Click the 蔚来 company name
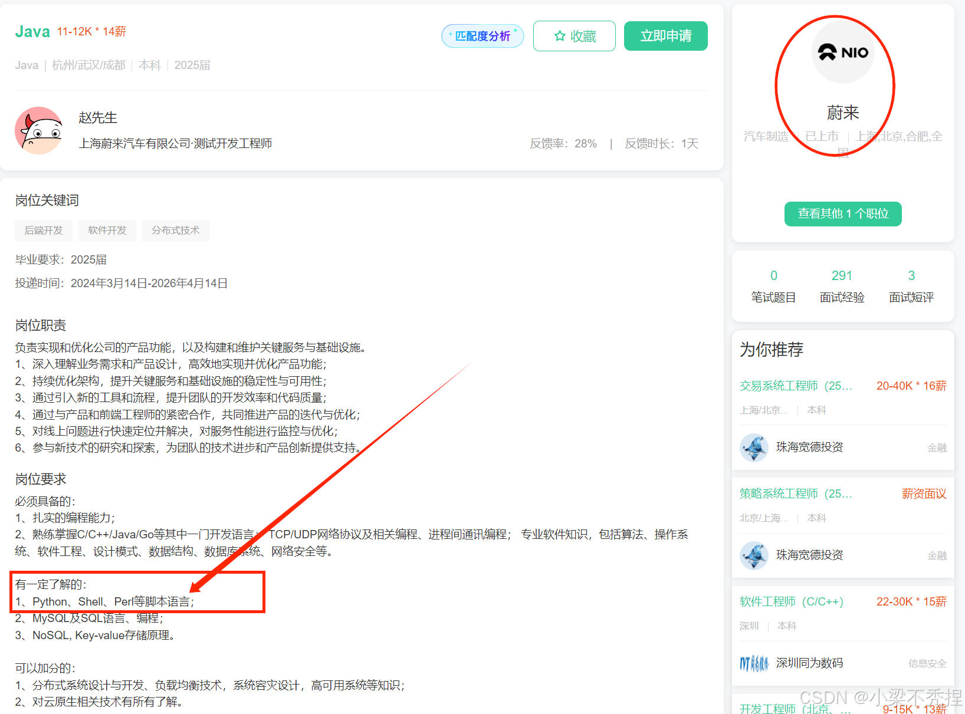965x714 pixels. (x=843, y=112)
